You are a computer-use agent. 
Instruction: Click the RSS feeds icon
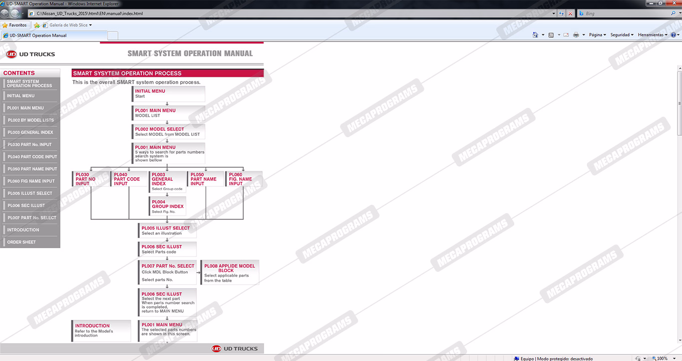click(x=551, y=35)
